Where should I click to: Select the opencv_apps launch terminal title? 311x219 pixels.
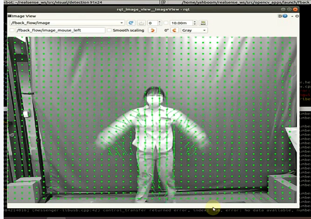[x=246, y=2]
